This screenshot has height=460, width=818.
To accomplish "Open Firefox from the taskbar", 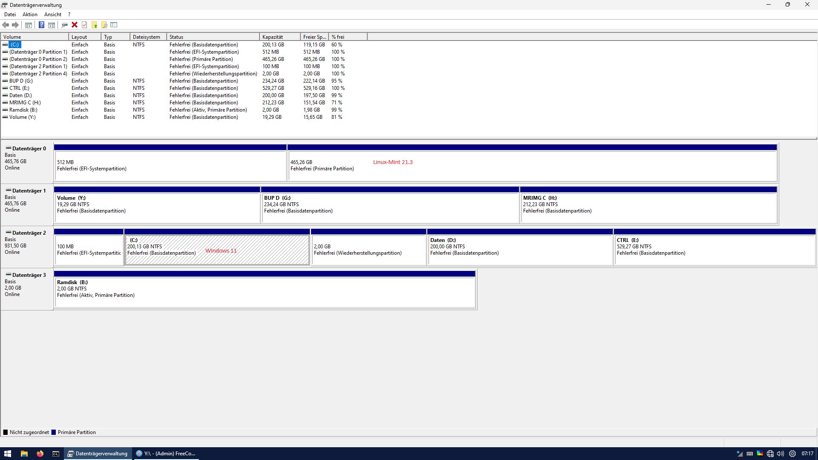I will (40, 454).
